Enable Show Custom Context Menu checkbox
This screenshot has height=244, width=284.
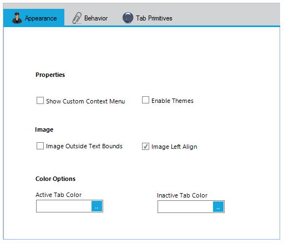click(x=40, y=101)
